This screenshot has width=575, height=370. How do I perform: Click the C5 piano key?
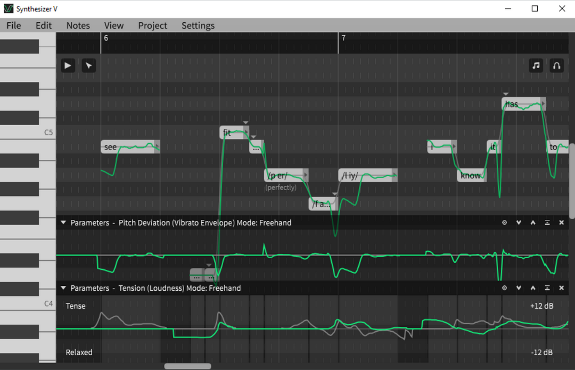pos(27,133)
